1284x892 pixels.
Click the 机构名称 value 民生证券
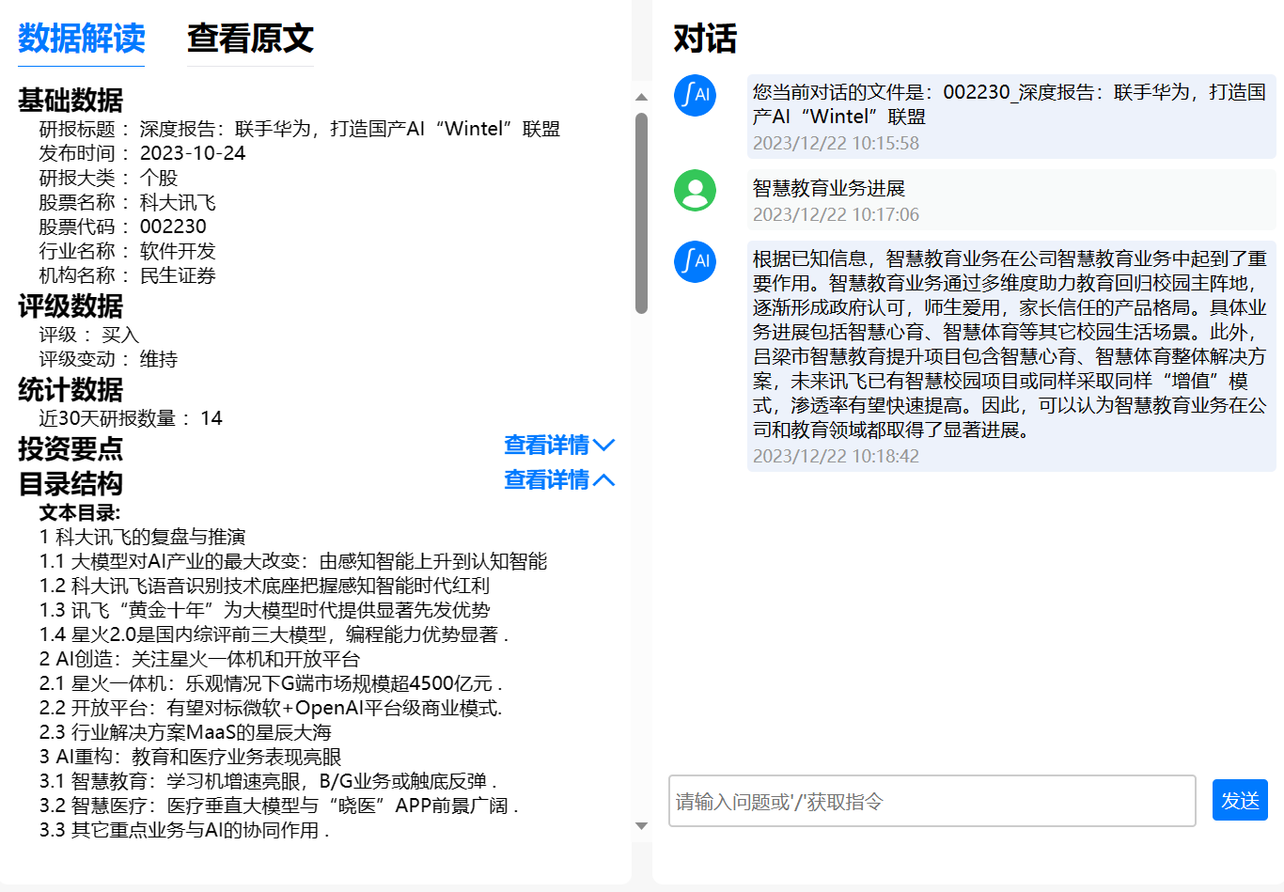pos(178,275)
